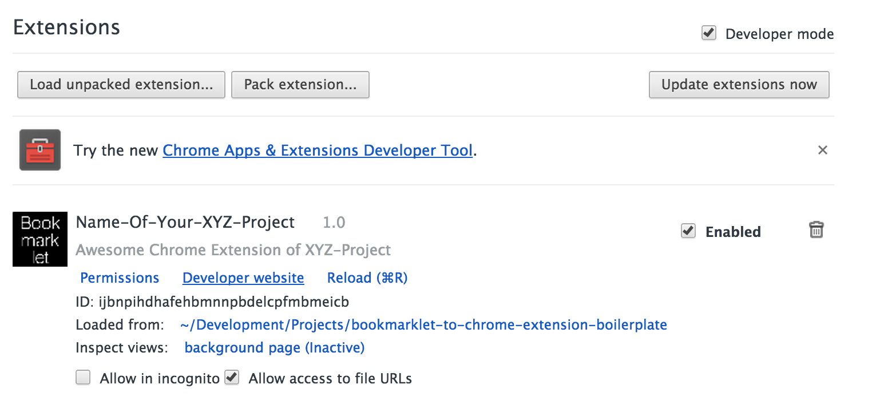Click the Name-Of-Your-XYZ-Project extension title

185,222
